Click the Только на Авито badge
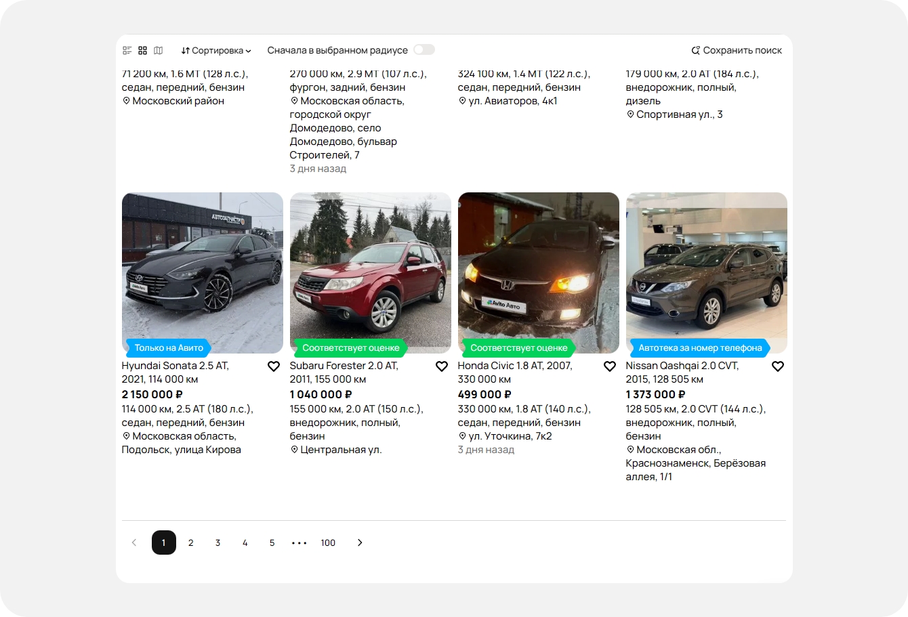This screenshot has width=908, height=617. click(x=169, y=348)
